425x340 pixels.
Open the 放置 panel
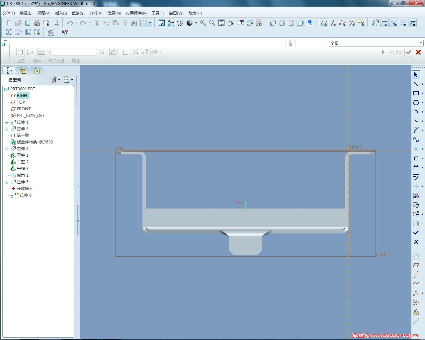pos(21,61)
